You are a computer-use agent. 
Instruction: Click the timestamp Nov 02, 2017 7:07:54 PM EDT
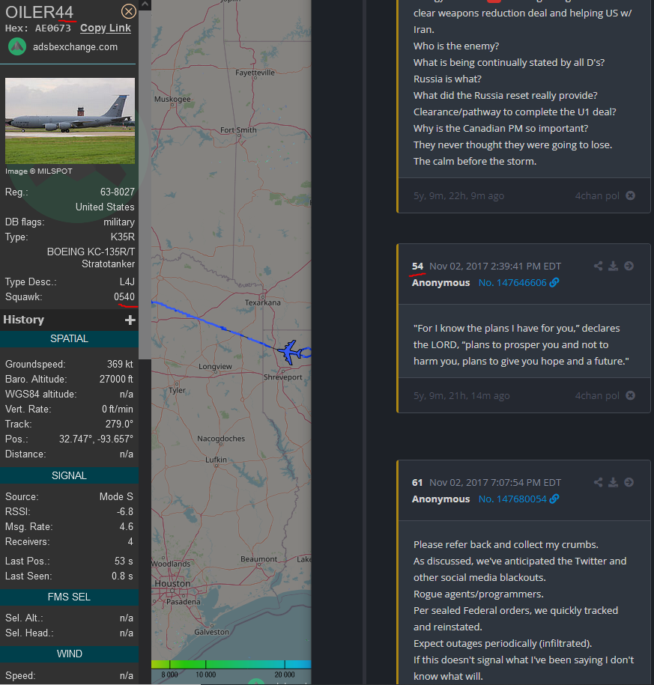tap(495, 482)
